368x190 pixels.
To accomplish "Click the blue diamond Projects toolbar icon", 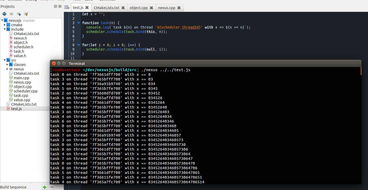I will [x=4, y=14].
